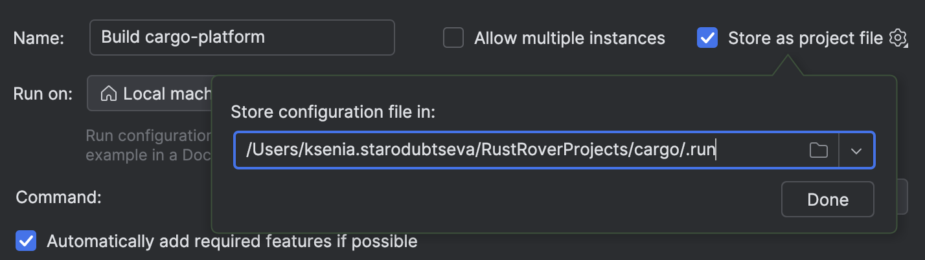Click the Allow multiple instances label text

click(569, 38)
